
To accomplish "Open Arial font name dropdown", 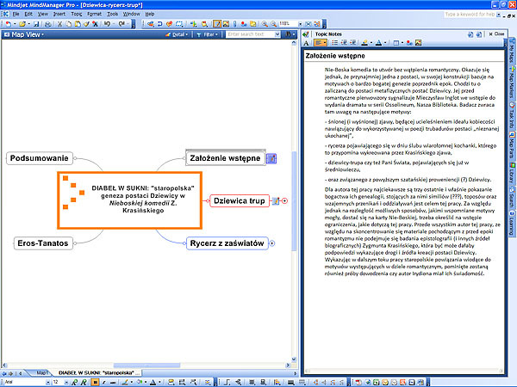I will (x=47, y=383).
